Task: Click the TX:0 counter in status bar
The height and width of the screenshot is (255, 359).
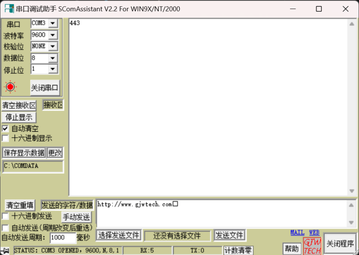Action: click(x=197, y=251)
